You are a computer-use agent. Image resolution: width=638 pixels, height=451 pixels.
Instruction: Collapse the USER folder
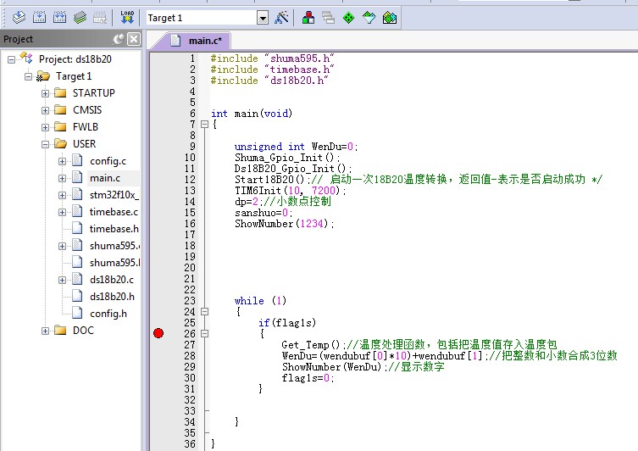pos(45,144)
